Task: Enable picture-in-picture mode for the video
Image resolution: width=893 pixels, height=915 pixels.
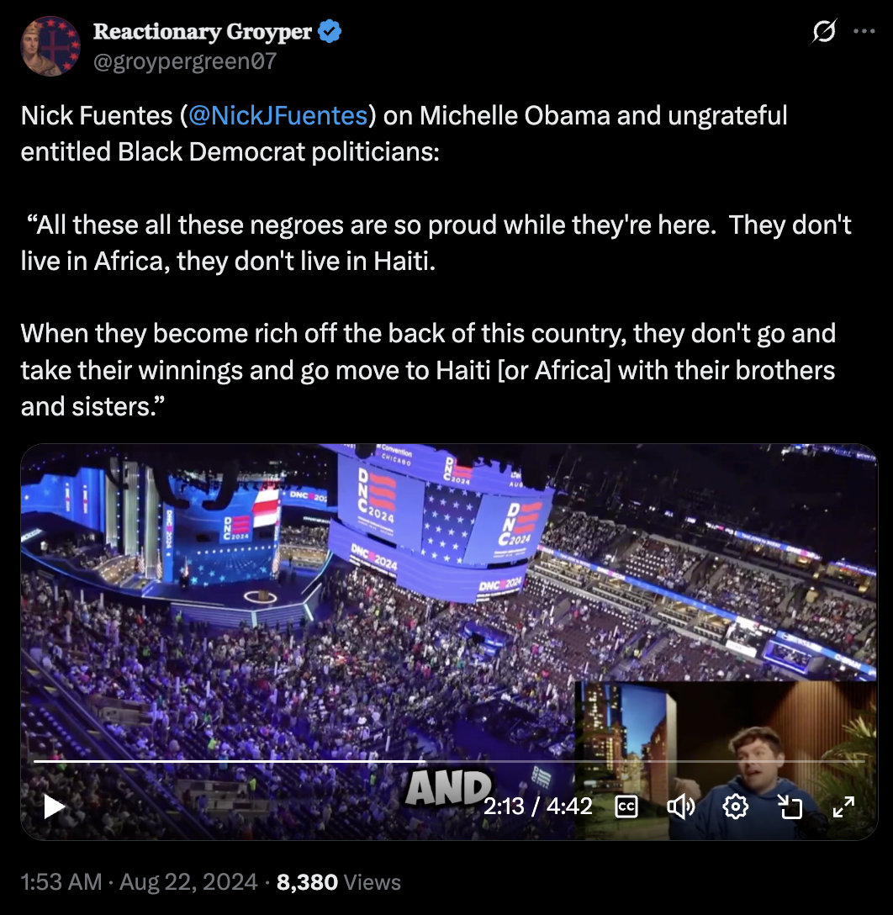Action: click(x=790, y=807)
